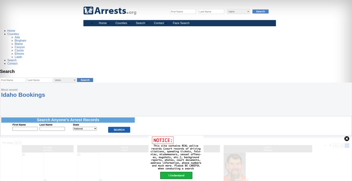Screen dimensions: 352x181
Task: Expand the National state dropdown
Action: pyautogui.click(x=85, y=128)
